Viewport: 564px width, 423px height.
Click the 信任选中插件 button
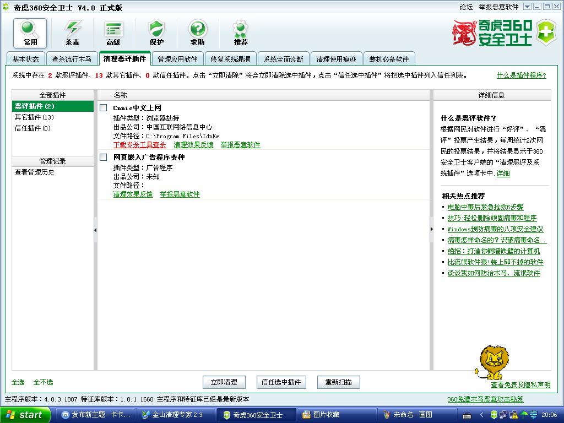point(281,382)
